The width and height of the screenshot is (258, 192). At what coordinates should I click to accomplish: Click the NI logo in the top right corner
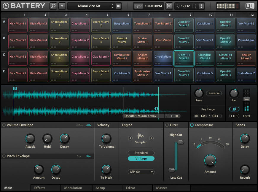[249, 6]
